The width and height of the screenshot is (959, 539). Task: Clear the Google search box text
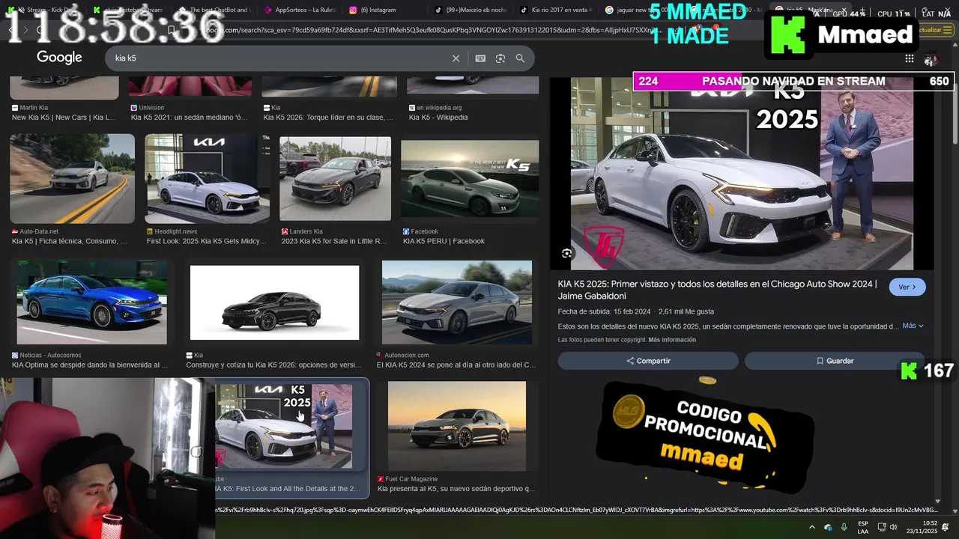pyautogui.click(x=456, y=58)
